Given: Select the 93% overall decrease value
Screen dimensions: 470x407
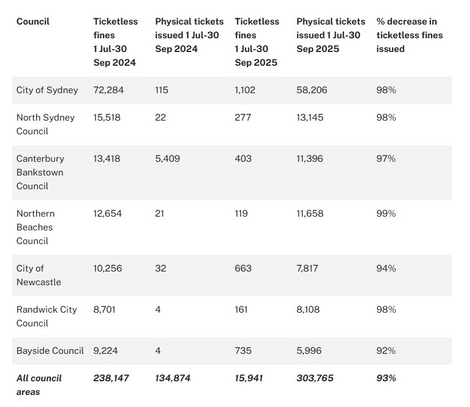Looking at the screenshot, I should [386, 378].
